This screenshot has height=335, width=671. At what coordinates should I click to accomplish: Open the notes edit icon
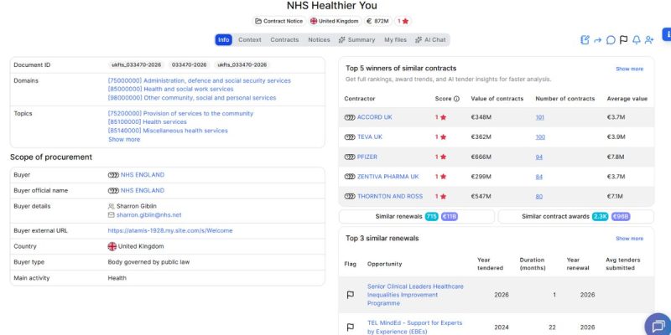coord(585,39)
